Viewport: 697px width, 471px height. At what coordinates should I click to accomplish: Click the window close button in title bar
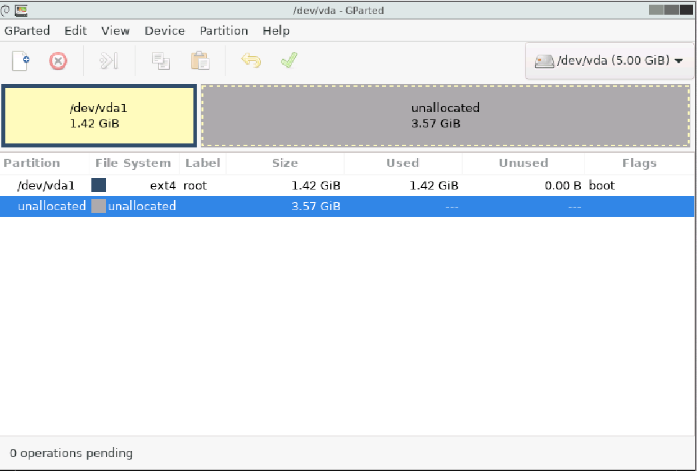686,9
